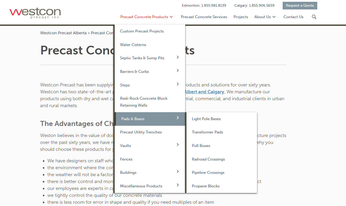Open Barriers & Curbs entry

click(x=134, y=72)
